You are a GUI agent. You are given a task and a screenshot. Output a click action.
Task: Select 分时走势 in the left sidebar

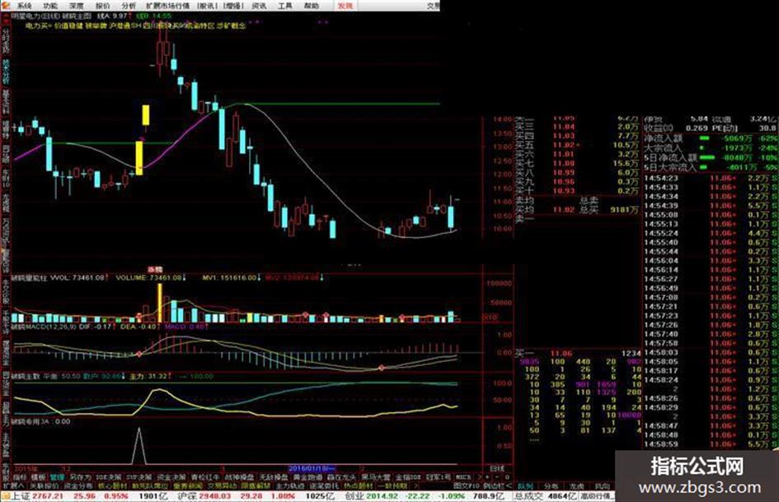(x=6, y=40)
